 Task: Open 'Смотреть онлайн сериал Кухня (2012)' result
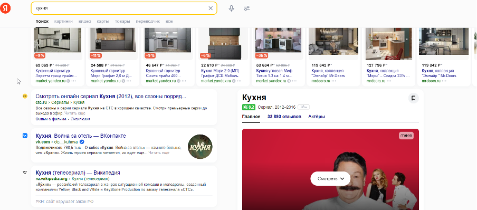coord(111,97)
